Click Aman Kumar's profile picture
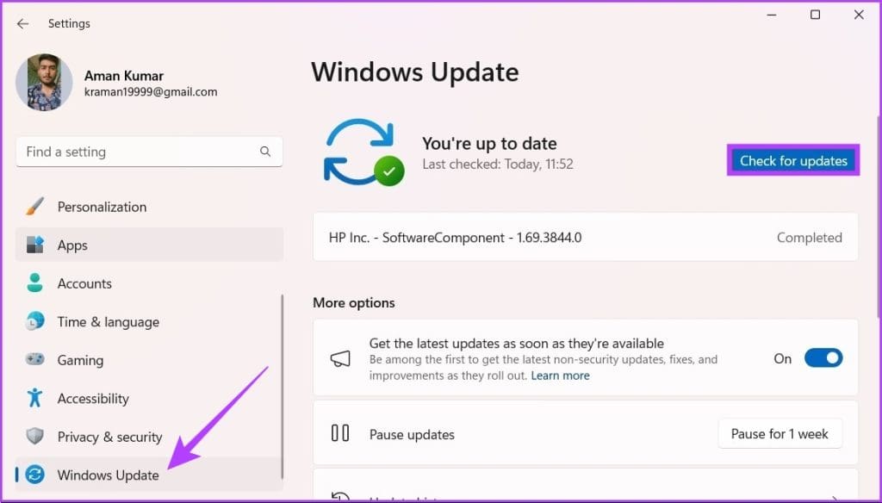Image resolution: width=882 pixels, height=503 pixels. 44,83
